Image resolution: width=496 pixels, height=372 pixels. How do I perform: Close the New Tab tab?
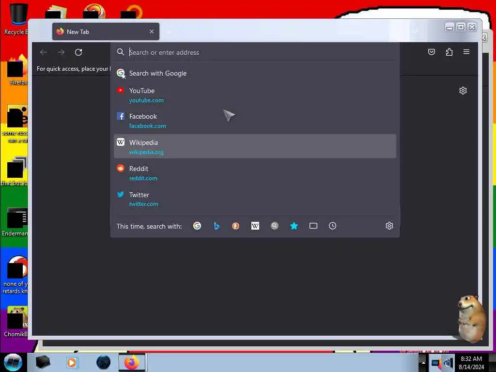pos(152,31)
